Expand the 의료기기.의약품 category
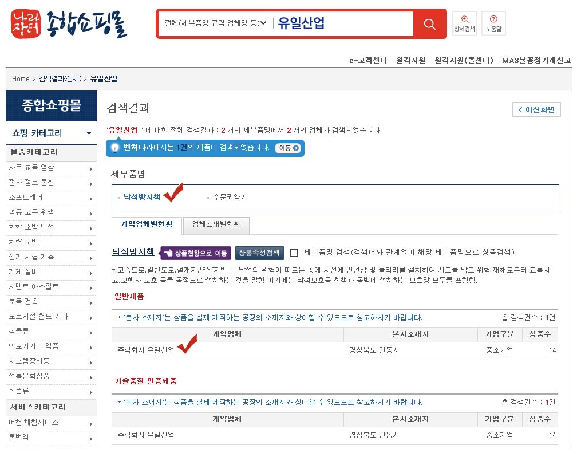577x449 pixels. coord(52,346)
